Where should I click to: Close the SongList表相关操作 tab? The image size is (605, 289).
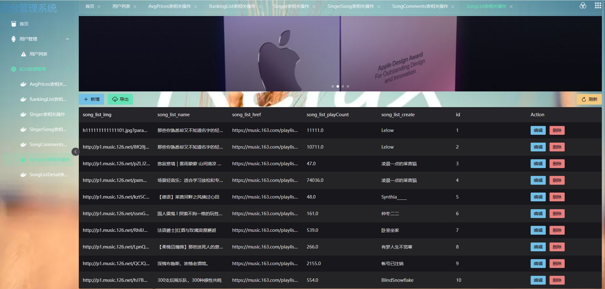(x=511, y=7)
